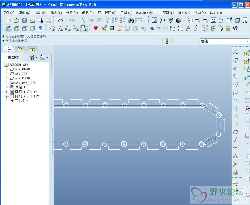The height and width of the screenshot is (205, 250).
Task: Open the 视图(V) menu
Action: click(40, 13)
